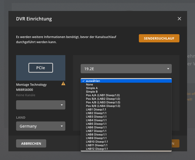Pick LNB8 Diseqc1.1 option
This screenshot has height=160, width=195.
pyautogui.click(x=126, y=134)
